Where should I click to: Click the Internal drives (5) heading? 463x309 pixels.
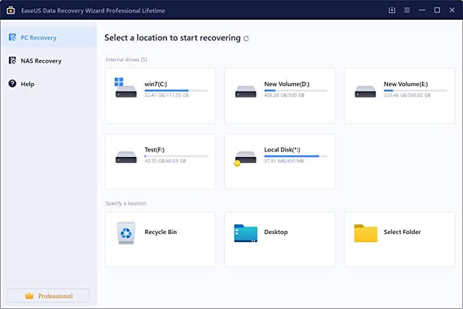tap(126, 59)
